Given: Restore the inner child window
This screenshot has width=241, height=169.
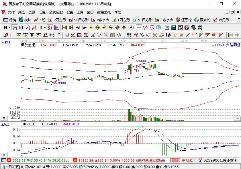Looking at the screenshot, I should (x=232, y=12).
